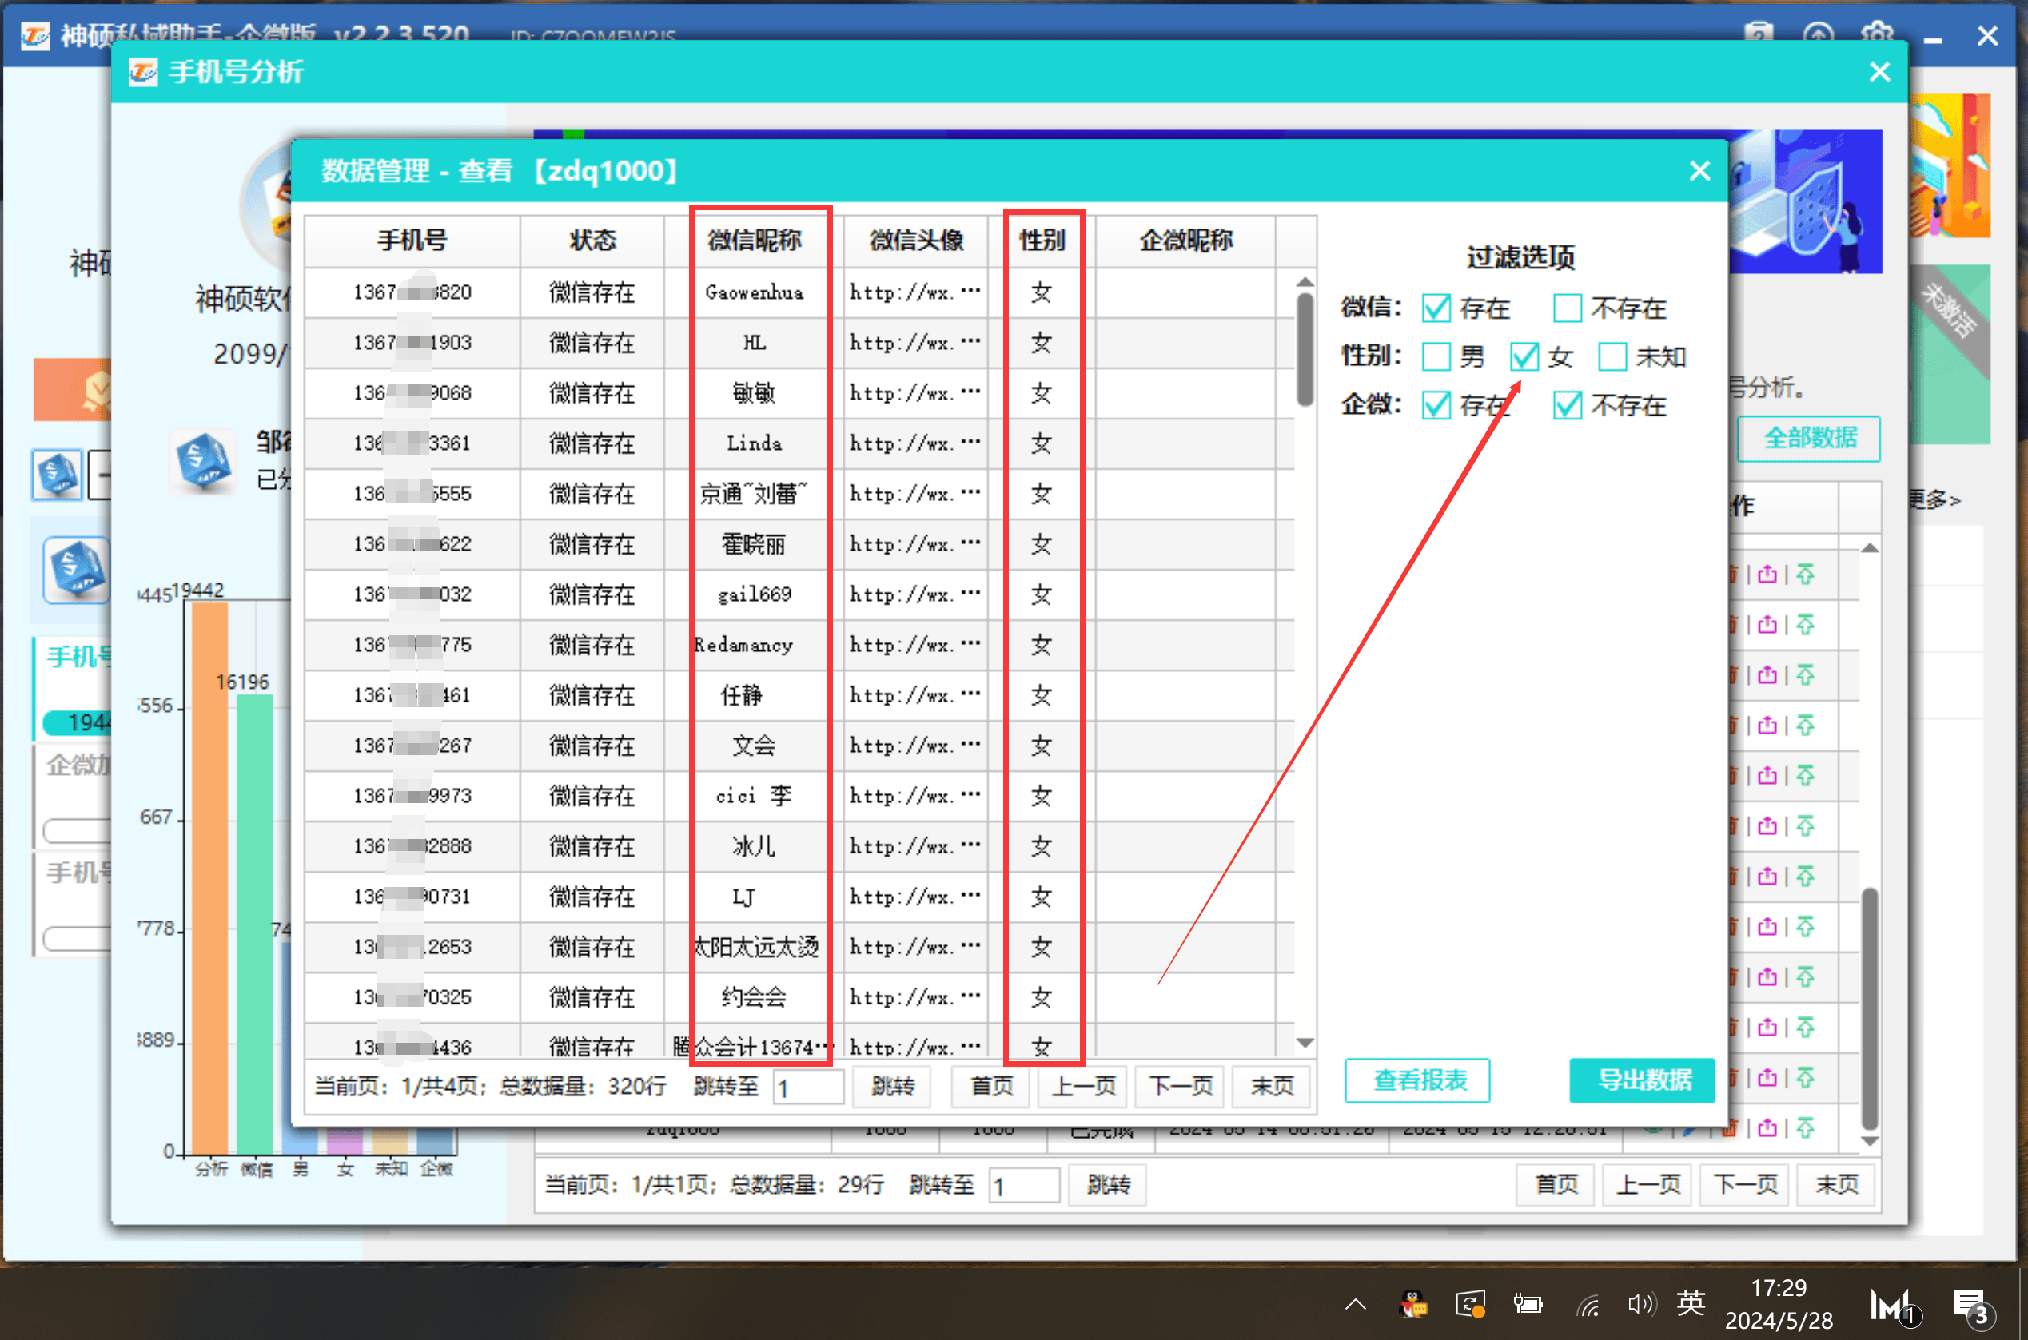Enable the 性别 男 filter checkbox

point(1436,356)
